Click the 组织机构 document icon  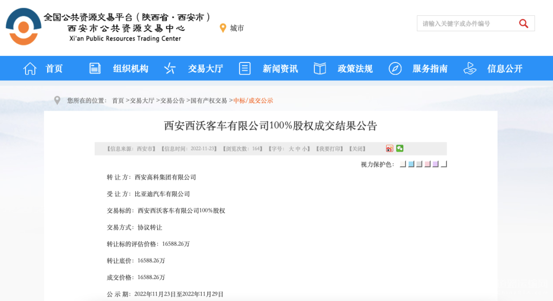(95, 69)
